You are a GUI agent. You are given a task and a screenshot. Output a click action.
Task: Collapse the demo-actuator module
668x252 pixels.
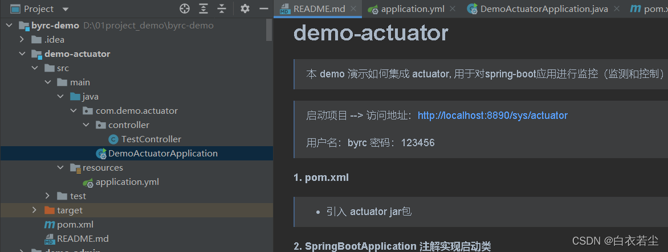22,54
